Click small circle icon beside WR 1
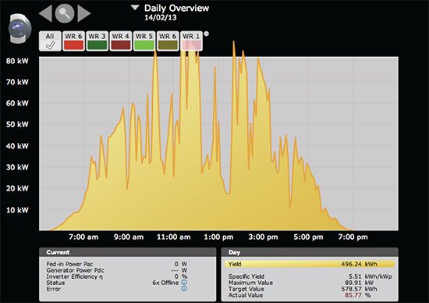This screenshot has height=303, width=429. (207, 34)
